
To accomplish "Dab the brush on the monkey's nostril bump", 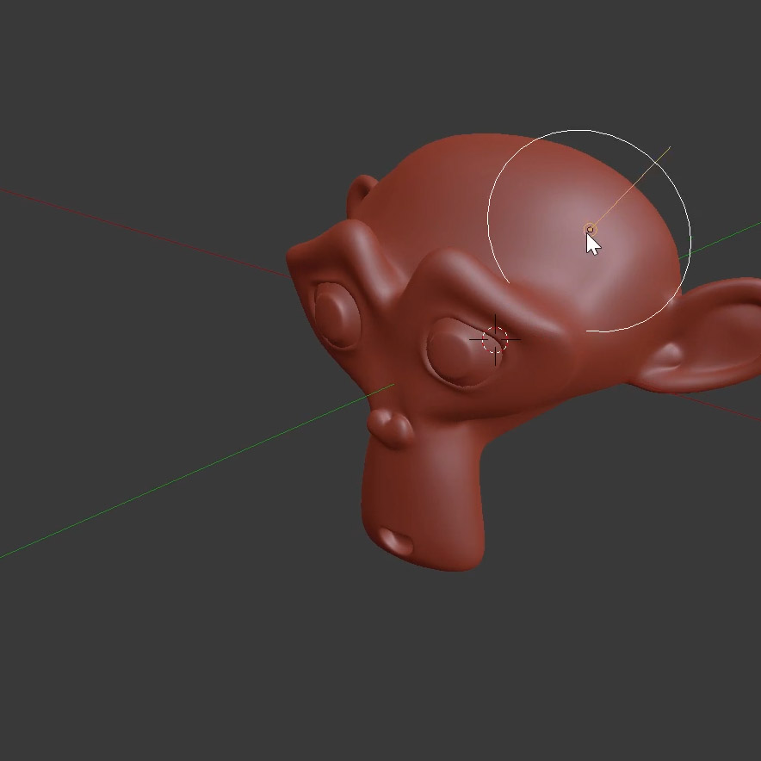I will pyautogui.click(x=391, y=428).
